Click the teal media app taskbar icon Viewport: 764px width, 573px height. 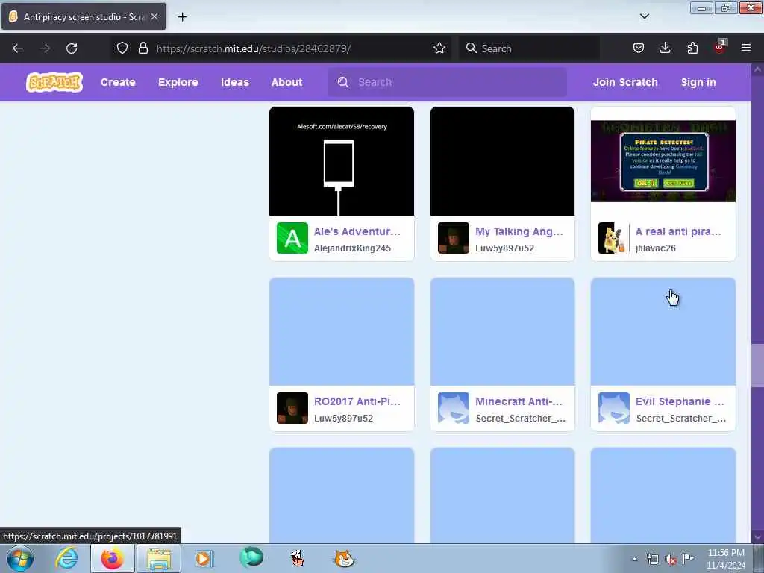pos(251,557)
